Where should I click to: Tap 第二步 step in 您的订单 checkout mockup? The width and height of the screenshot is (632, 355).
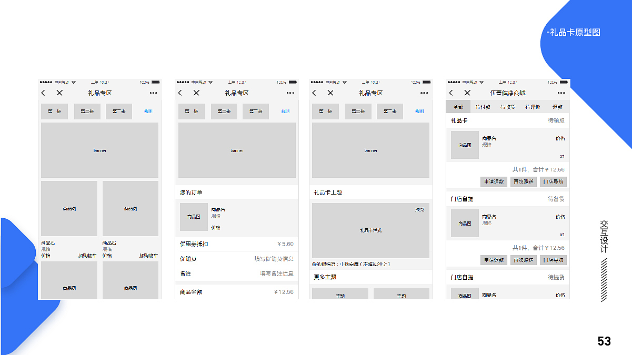pyautogui.click(x=224, y=111)
